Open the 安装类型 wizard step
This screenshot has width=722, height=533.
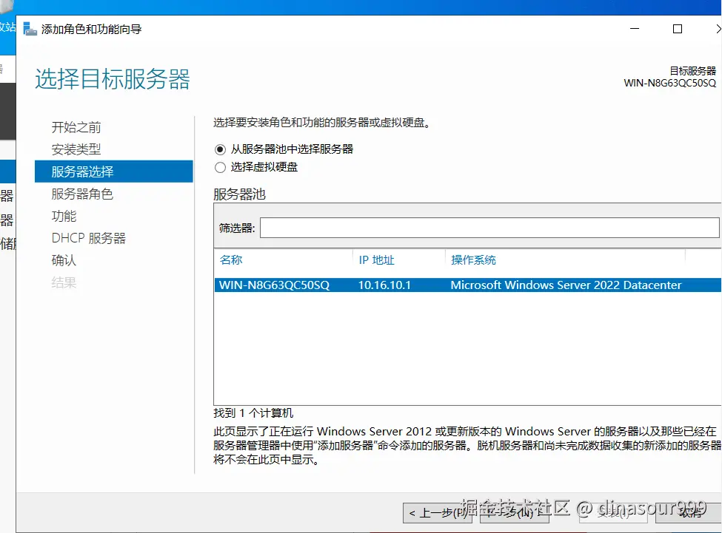pyautogui.click(x=76, y=149)
